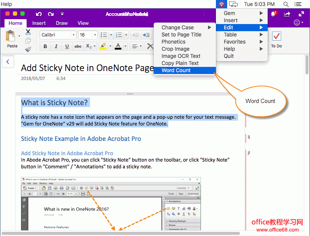Expand bullet style options arrow
This screenshot has height=236, width=310.
[x=111, y=35]
